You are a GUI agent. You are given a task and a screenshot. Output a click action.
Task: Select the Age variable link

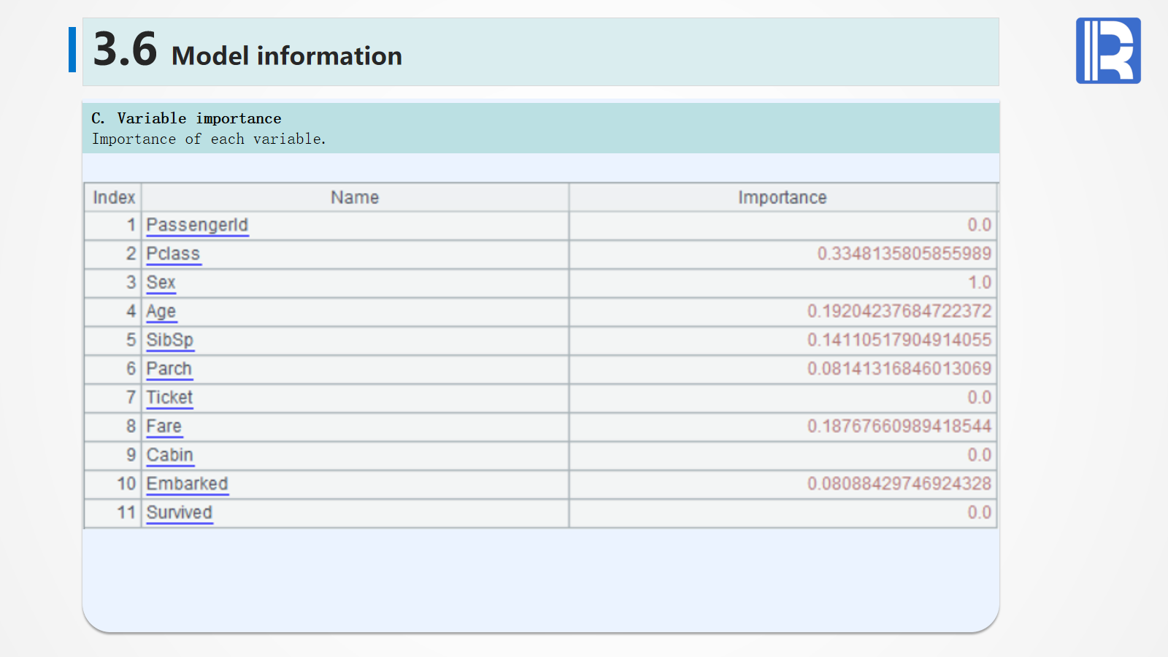pyautogui.click(x=161, y=312)
